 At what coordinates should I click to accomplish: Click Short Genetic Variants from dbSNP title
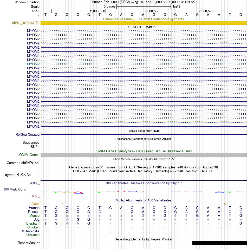coord(144,159)
